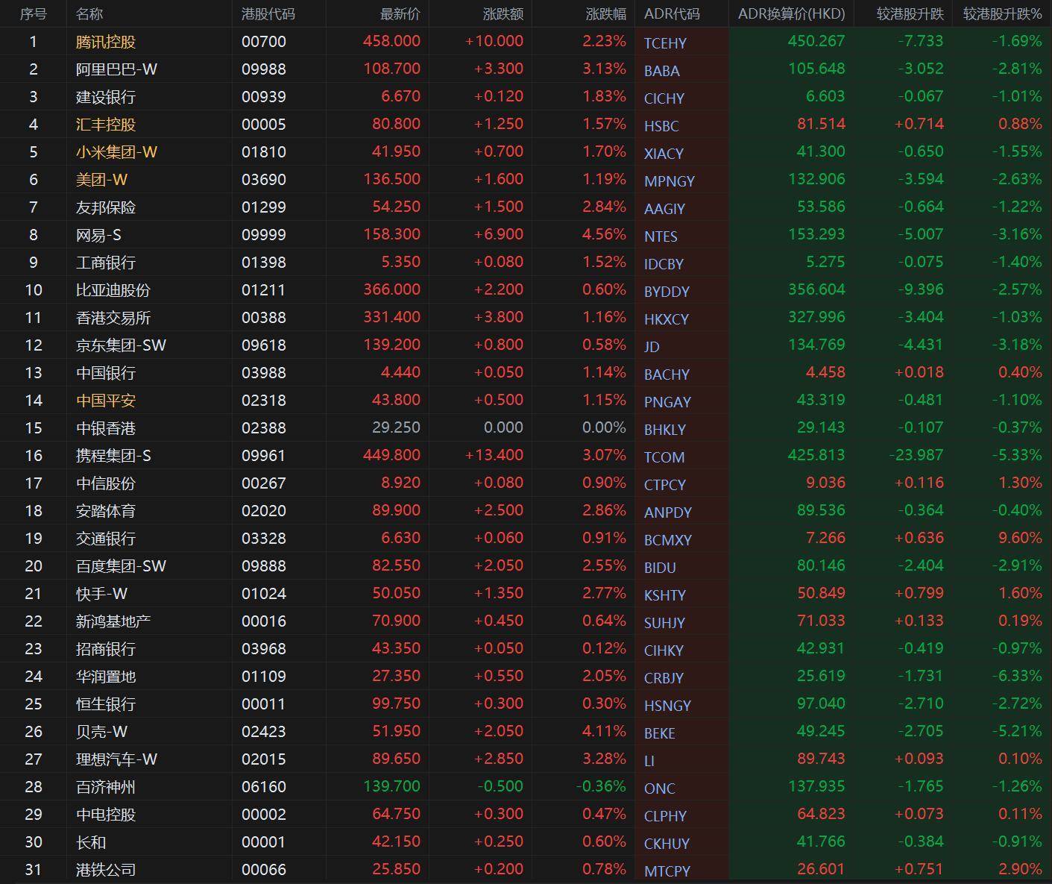Select the MTCPY ADR code cell
Viewport: 1052px width, 884px height.
click(x=667, y=871)
